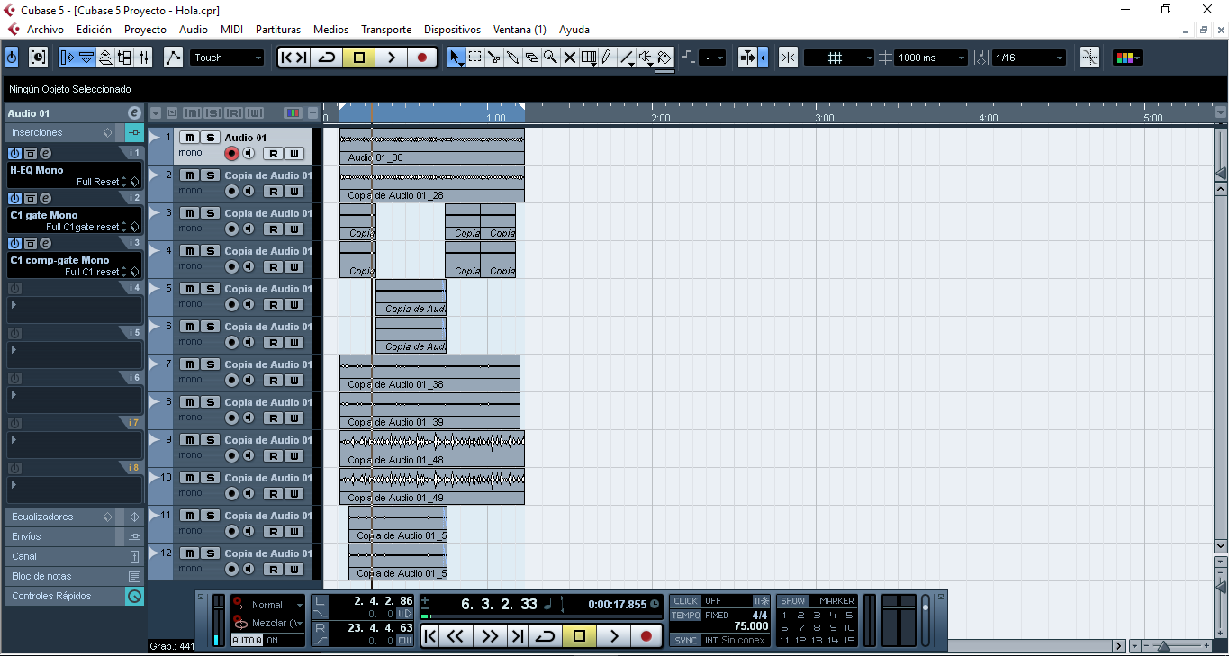Mute track 1 Audio 01
Viewport: 1229px width, 656px height.
tap(189, 138)
